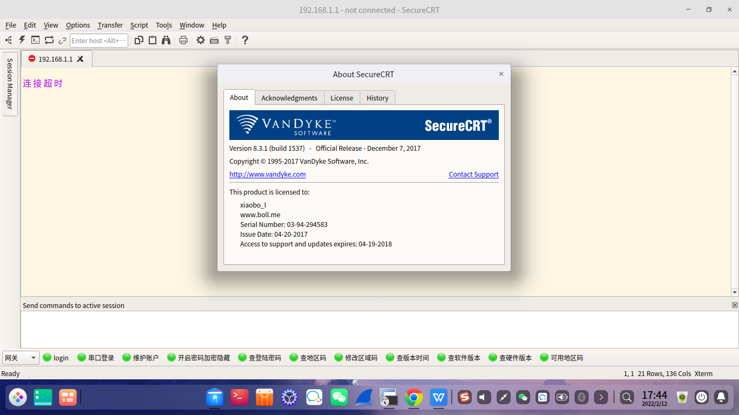739x415 pixels.
Task: Click the dock search magnifier icon
Action: click(627, 398)
